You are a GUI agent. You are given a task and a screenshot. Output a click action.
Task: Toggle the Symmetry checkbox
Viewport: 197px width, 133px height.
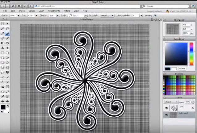(155, 15)
